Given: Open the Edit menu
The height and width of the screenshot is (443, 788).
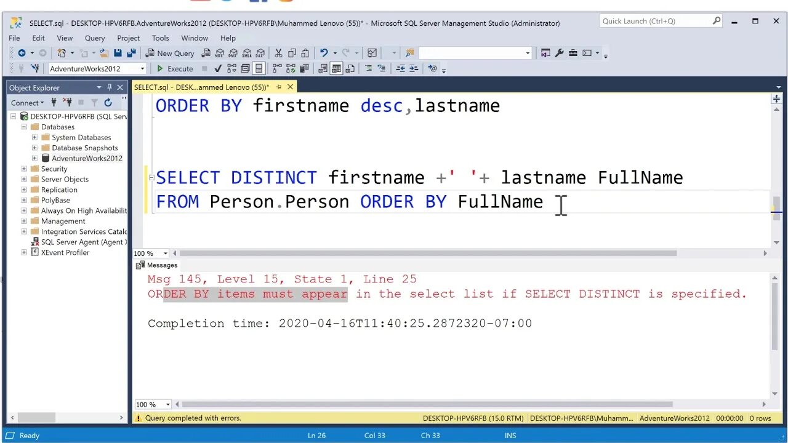Looking at the screenshot, I should pyautogui.click(x=38, y=38).
